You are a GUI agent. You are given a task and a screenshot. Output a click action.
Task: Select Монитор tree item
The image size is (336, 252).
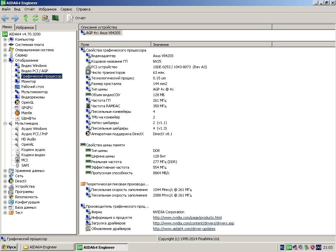(x=29, y=81)
